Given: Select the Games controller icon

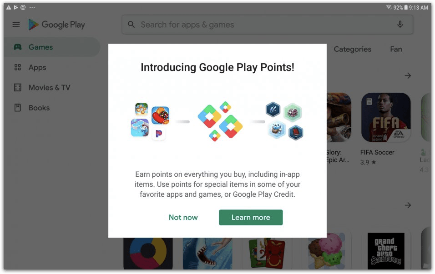Looking at the screenshot, I should (x=18, y=47).
